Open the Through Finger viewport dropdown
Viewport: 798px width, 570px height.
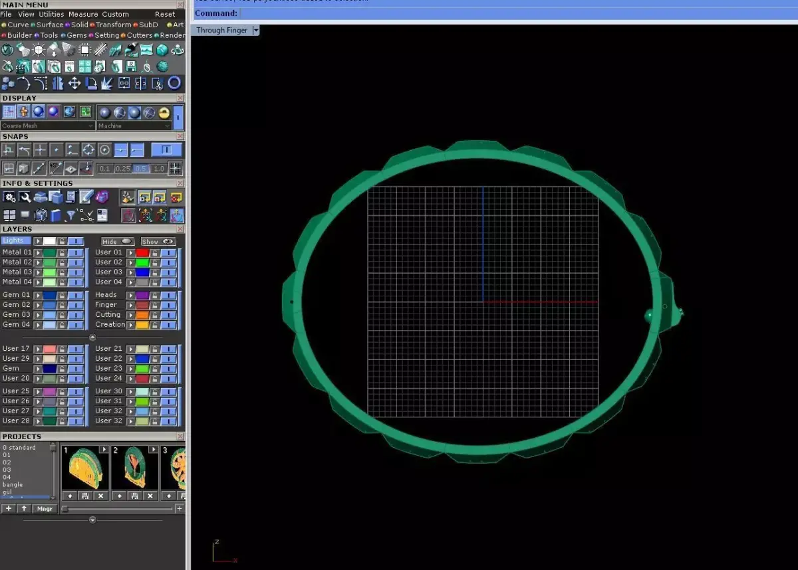pos(256,31)
